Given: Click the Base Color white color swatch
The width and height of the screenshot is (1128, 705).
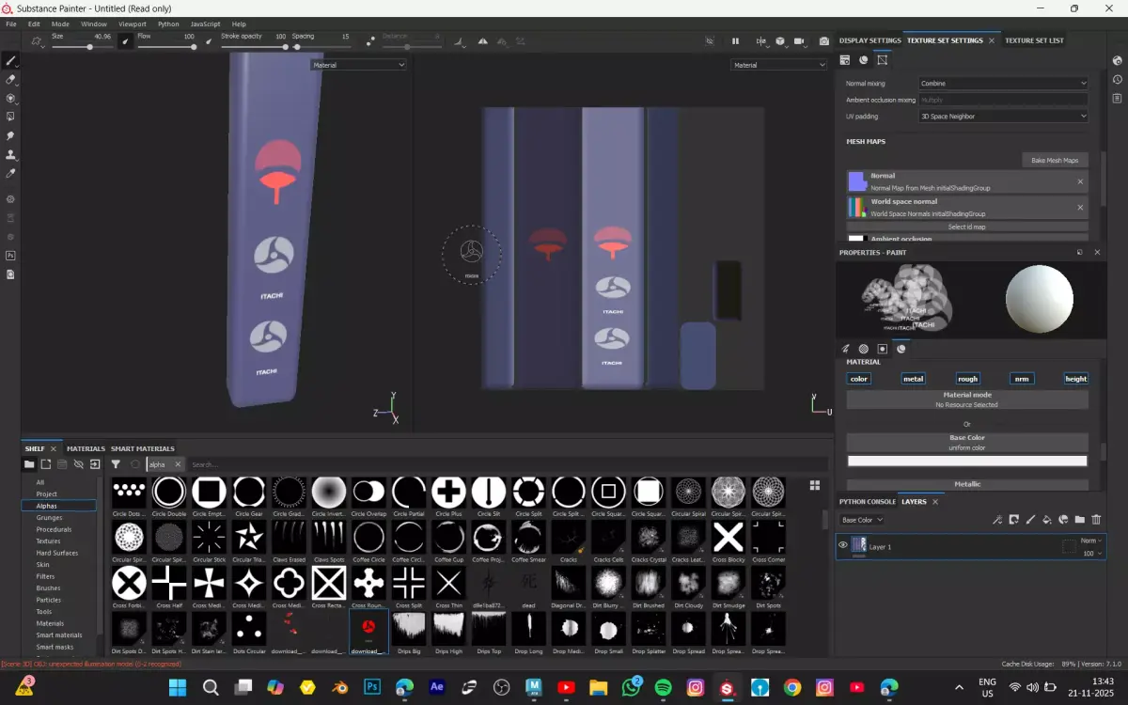Looking at the screenshot, I should click(x=967, y=461).
